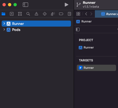The width and height of the screenshot is (118, 108).
Task: Minimize the window with yellow button
Action: click(10, 5)
